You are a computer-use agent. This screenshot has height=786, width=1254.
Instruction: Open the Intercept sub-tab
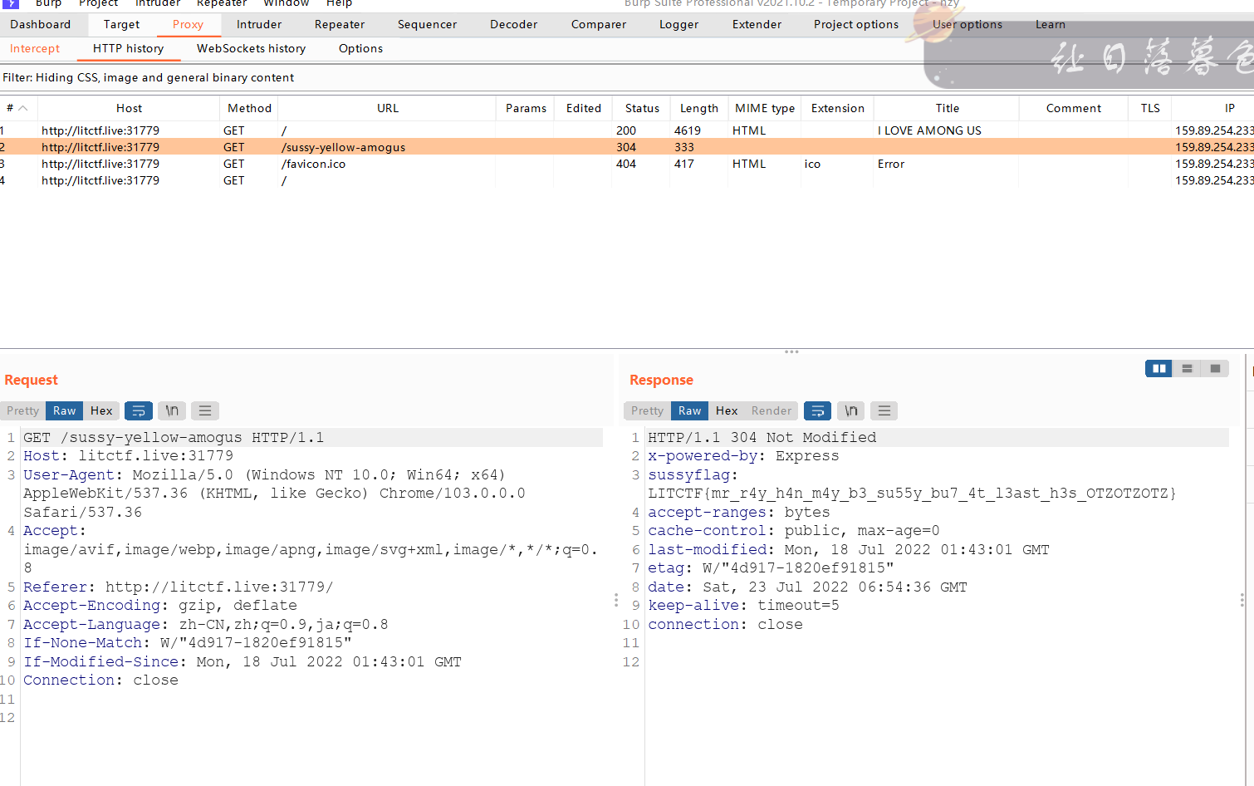(35, 48)
